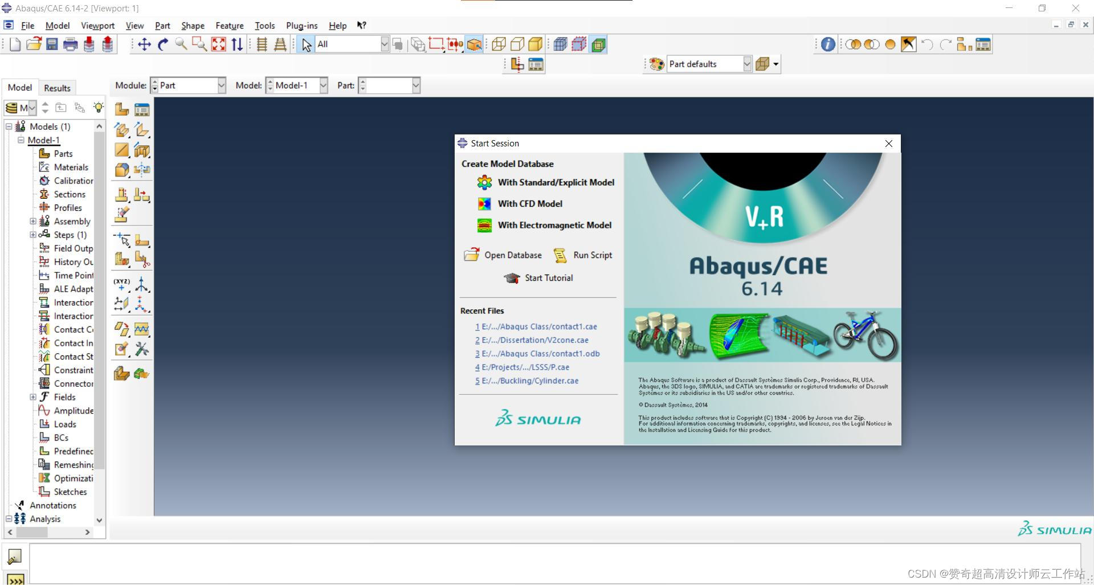
Task: Select the Query Information tool
Action: [x=827, y=44]
